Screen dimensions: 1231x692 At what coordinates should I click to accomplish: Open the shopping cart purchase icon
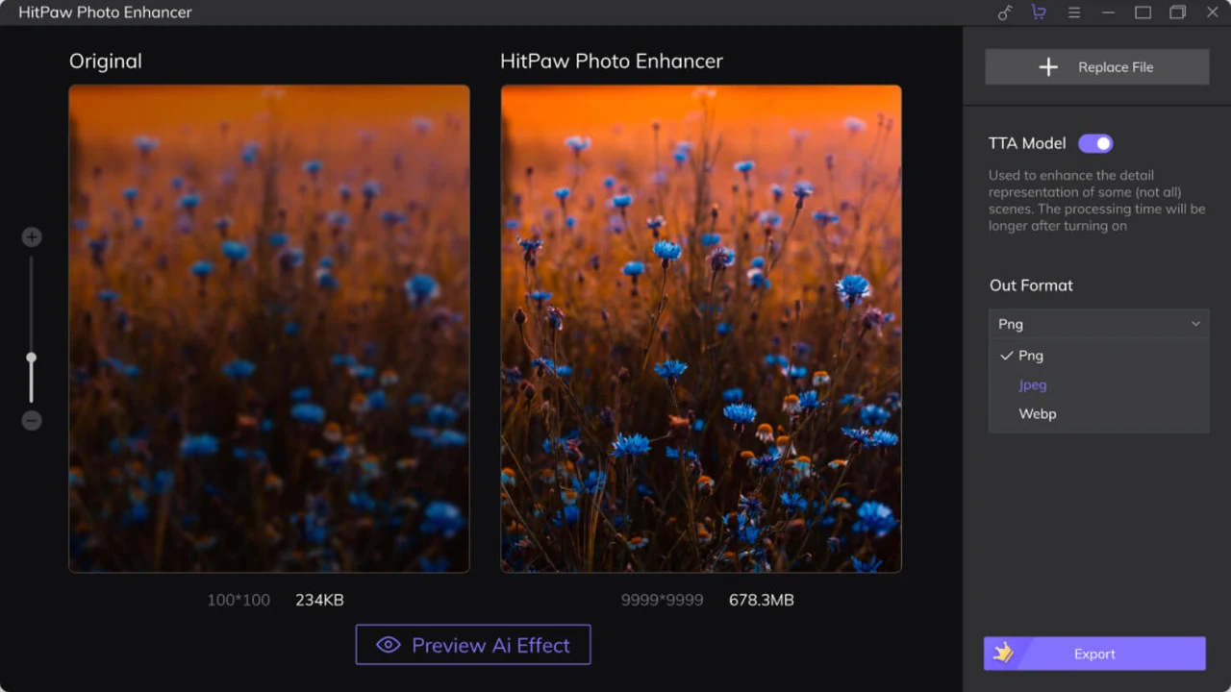pyautogui.click(x=1039, y=12)
